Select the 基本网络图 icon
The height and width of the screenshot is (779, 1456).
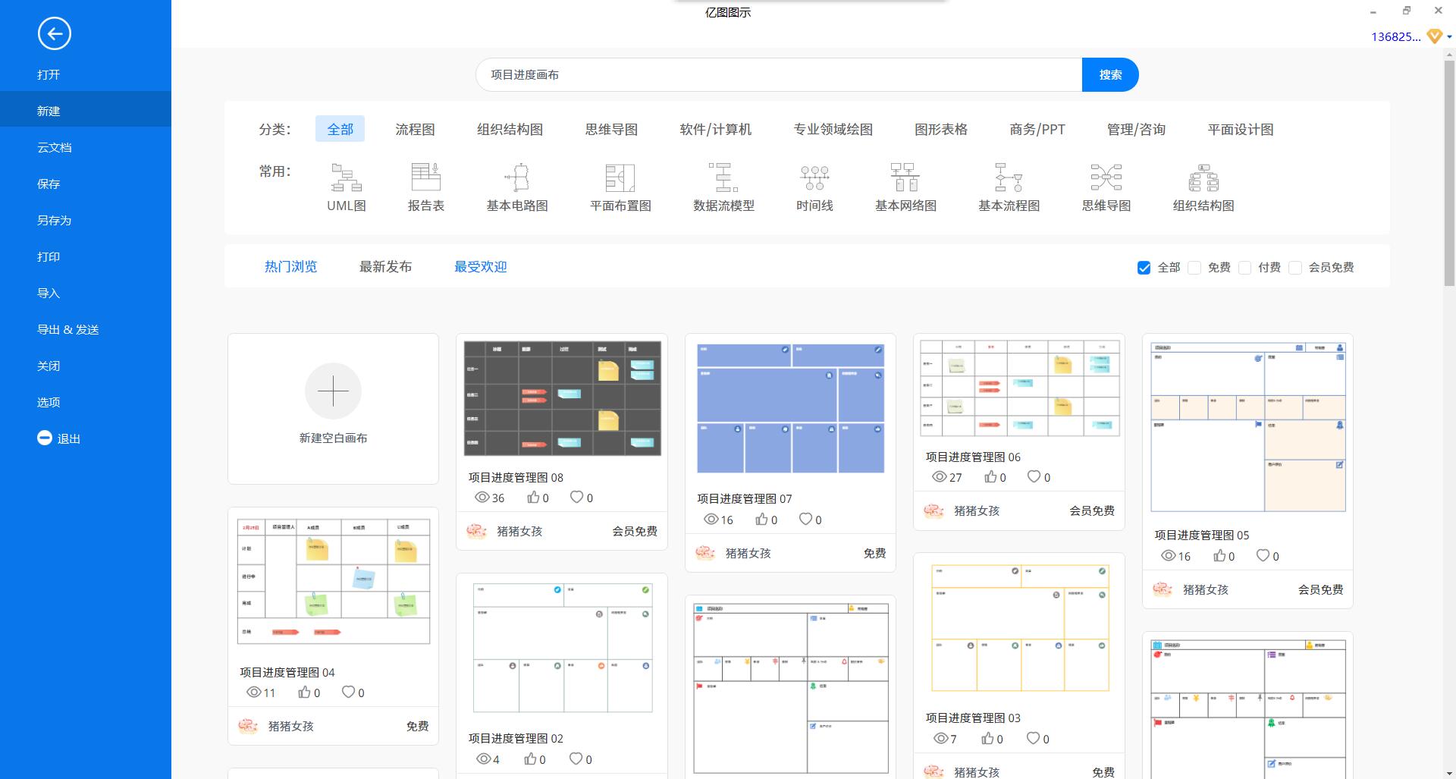coord(905,182)
